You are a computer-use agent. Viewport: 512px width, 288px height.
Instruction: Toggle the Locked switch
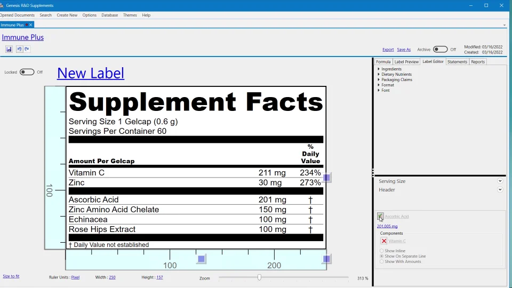coord(27,72)
